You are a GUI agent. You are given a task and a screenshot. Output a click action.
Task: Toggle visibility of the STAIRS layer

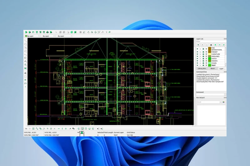pyautogui.click(x=197, y=63)
